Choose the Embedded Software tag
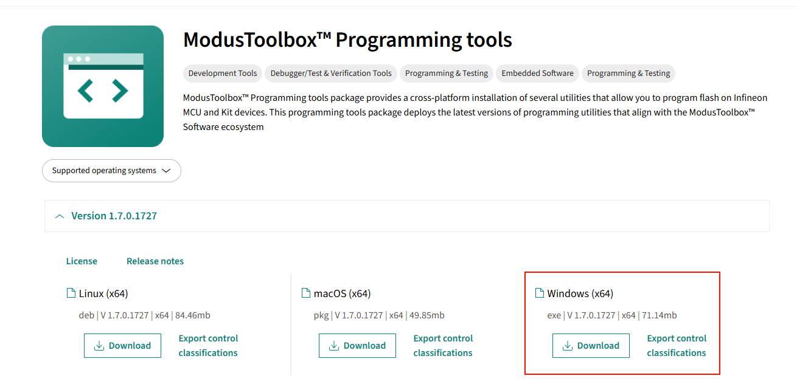The image size is (797, 387). [537, 74]
